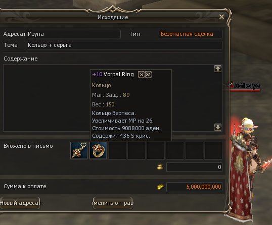Click the third empty attachment slot
Viewport: 272px width, 225px height.
[156, 150]
